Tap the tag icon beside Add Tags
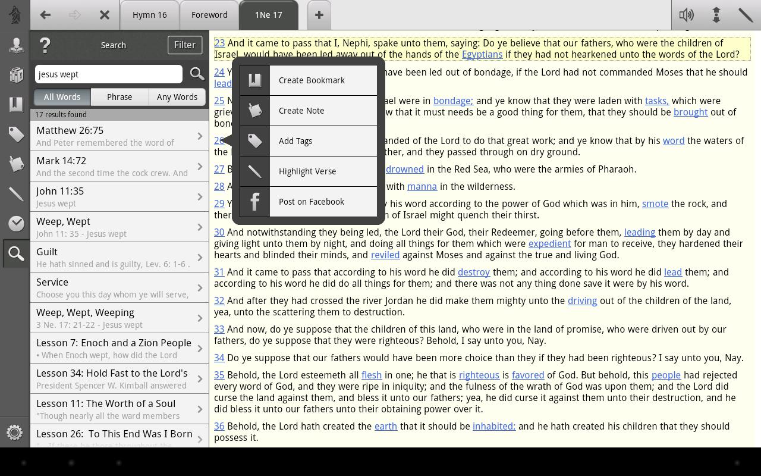Screen dimensions: 761x476 coord(255,141)
